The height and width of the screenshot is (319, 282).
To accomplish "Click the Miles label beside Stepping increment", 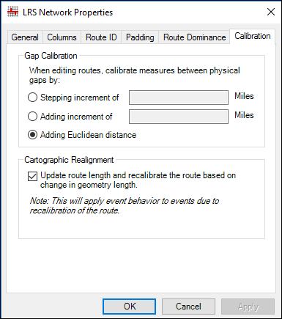I will coord(244,96).
